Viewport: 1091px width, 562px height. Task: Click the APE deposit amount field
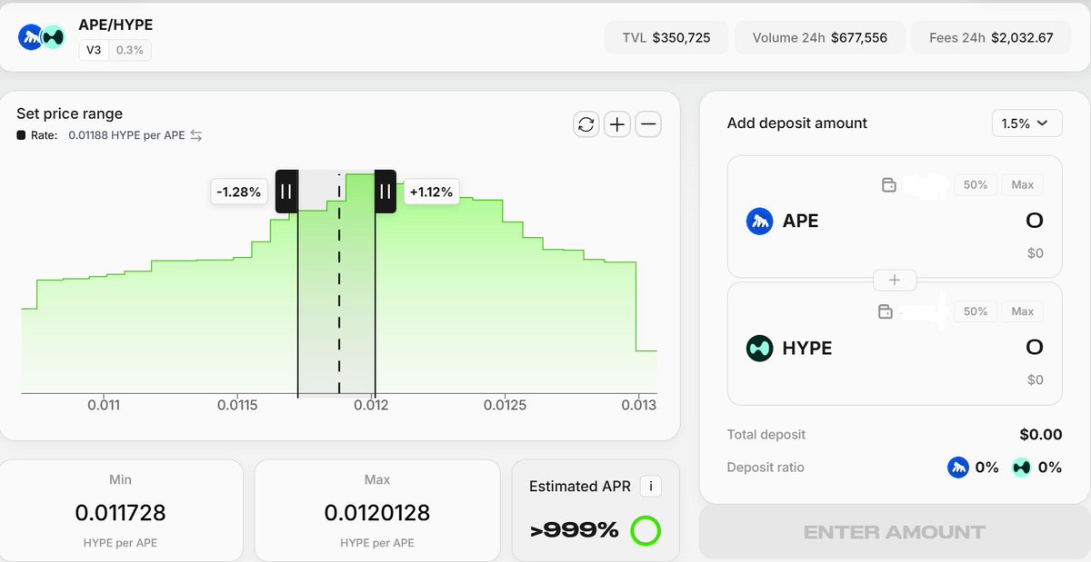point(1035,221)
